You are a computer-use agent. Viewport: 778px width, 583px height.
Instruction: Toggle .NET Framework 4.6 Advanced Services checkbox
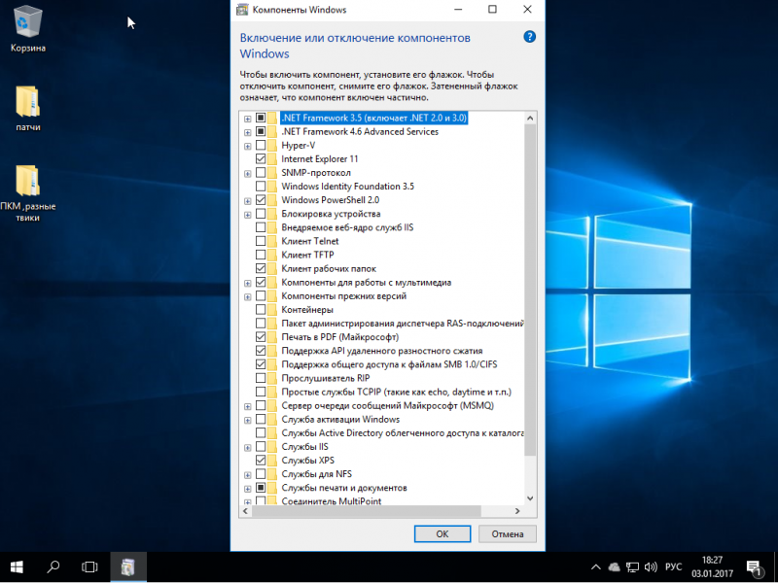point(261,132)
